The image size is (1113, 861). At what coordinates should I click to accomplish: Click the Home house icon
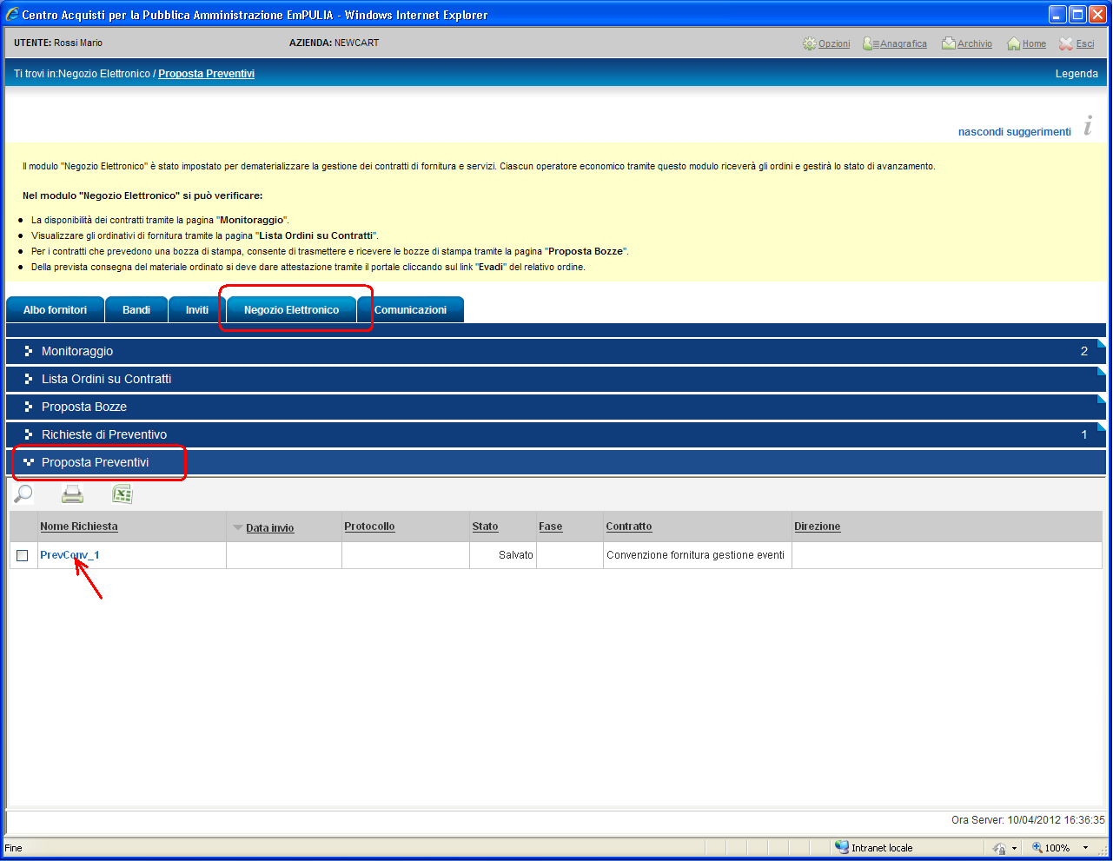point(1014,43)
